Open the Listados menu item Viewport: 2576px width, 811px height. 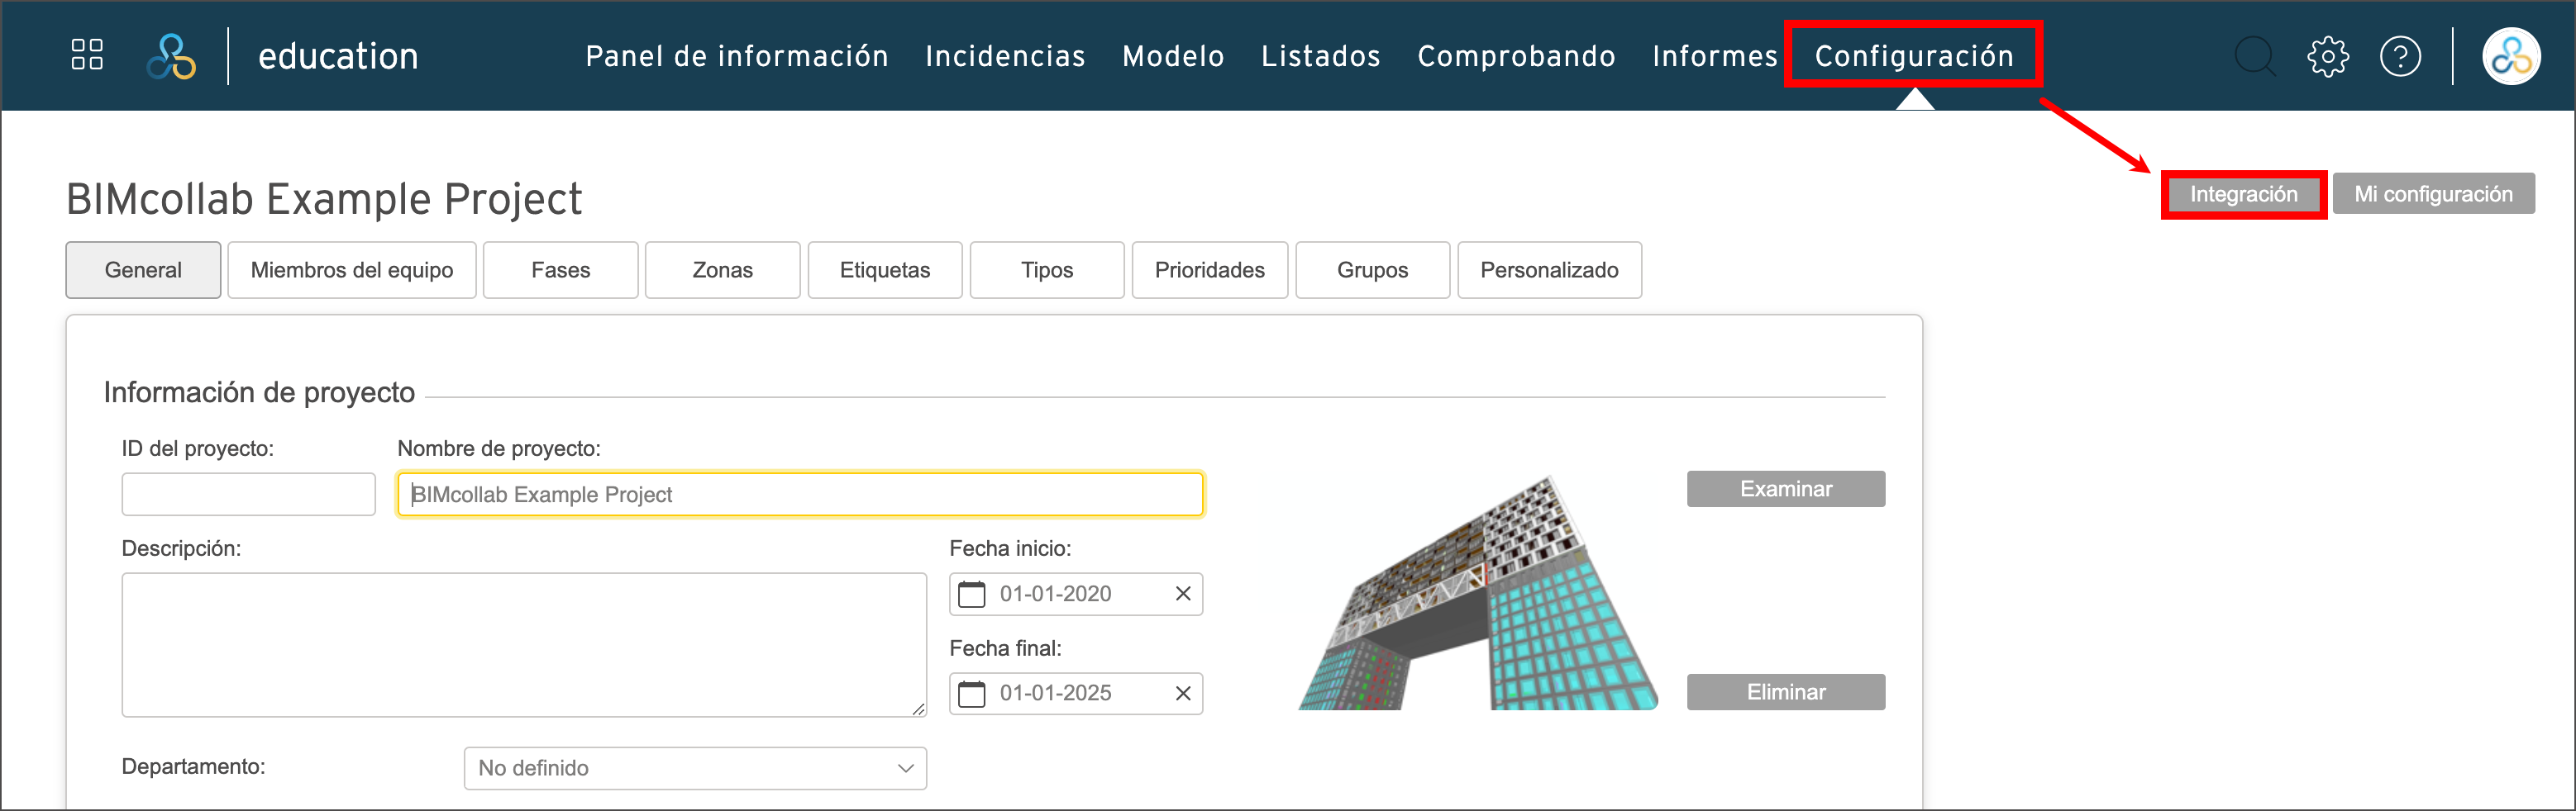click(1320, 56)
